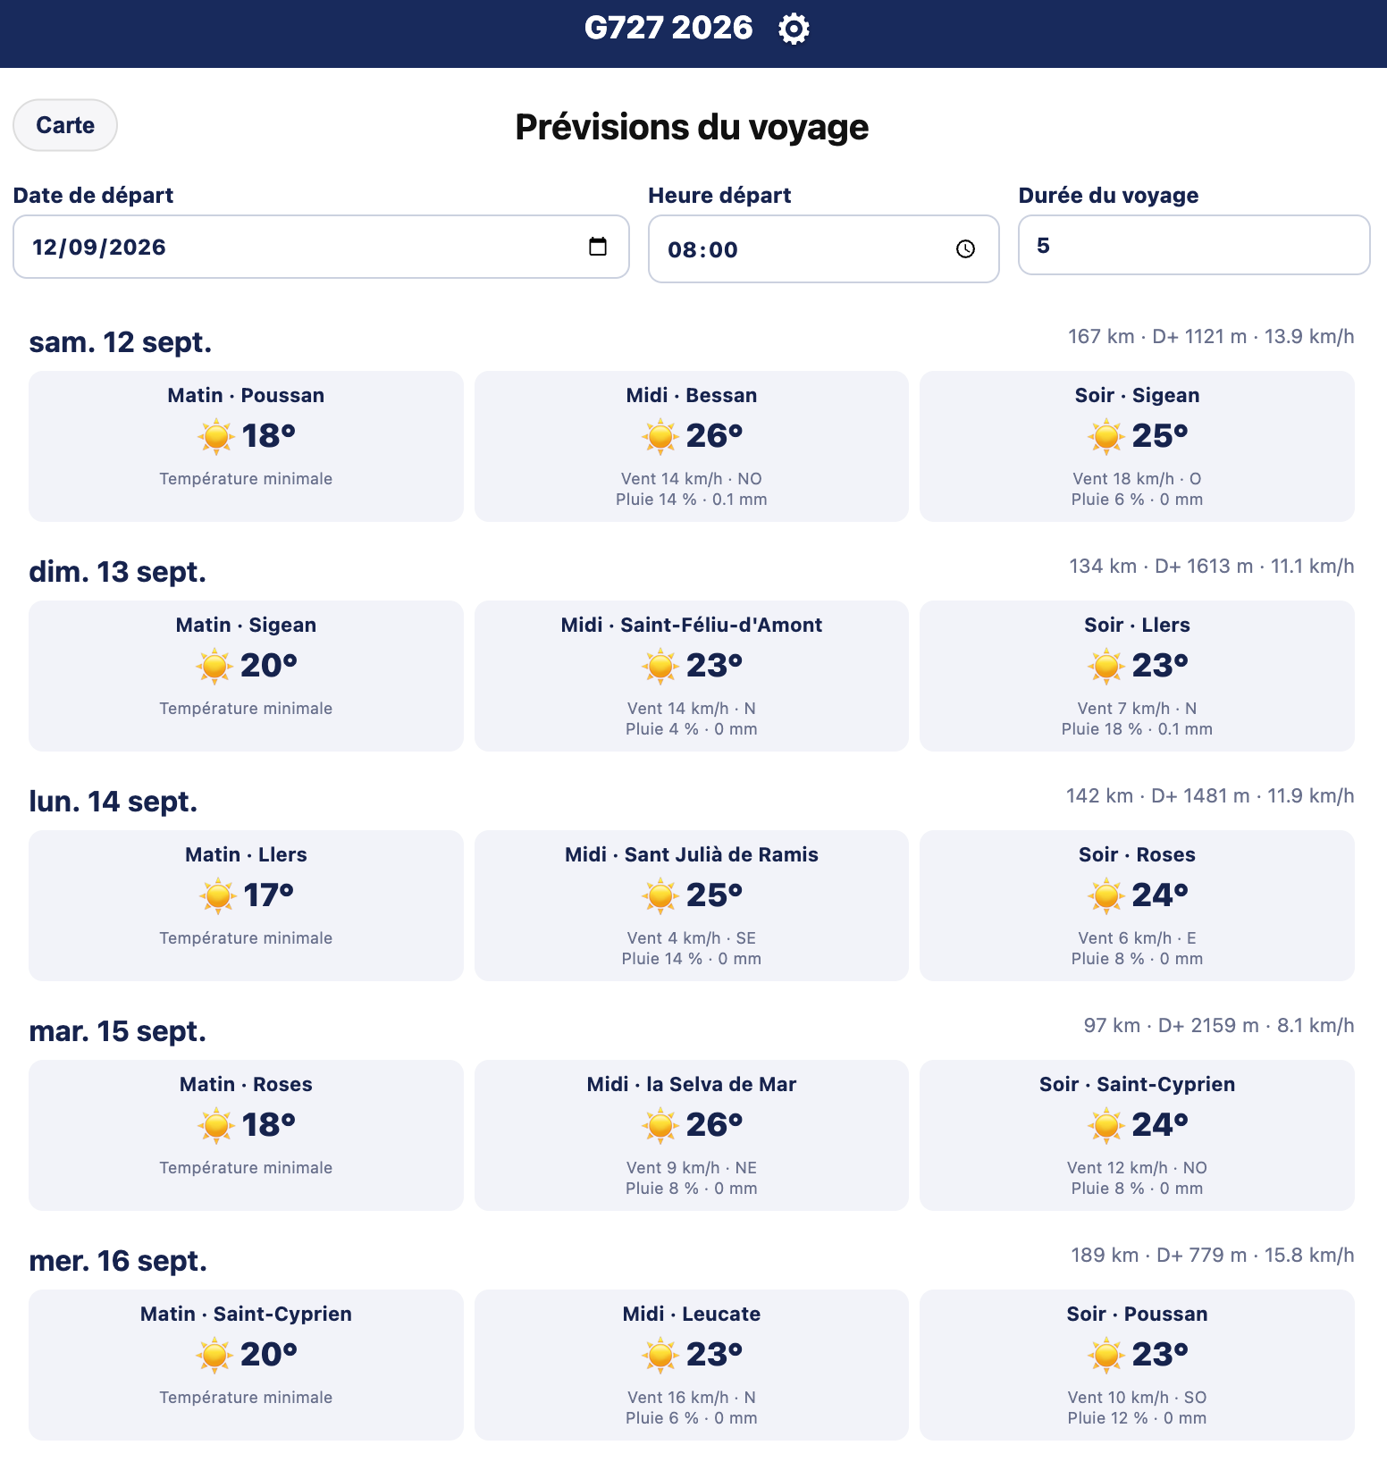This screenshot has width=1387, height=1462.
Task: Go back to the Carte view
Action: [65, 125]
